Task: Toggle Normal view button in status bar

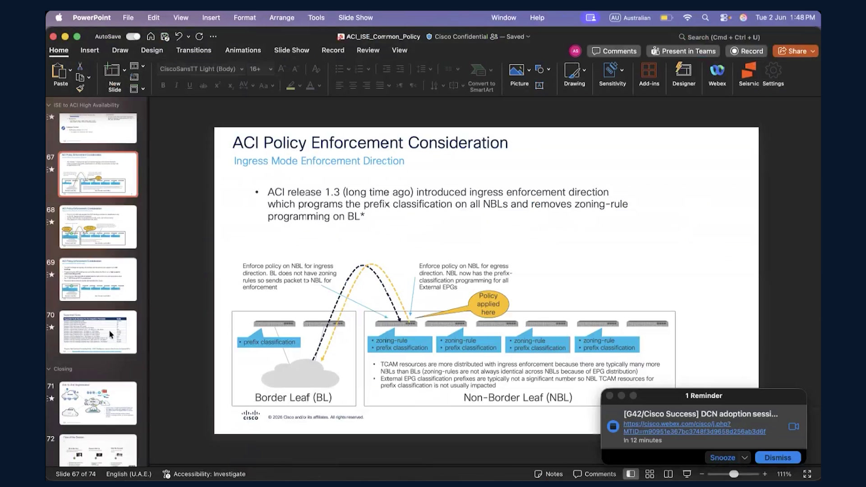Action: point(631,474)
